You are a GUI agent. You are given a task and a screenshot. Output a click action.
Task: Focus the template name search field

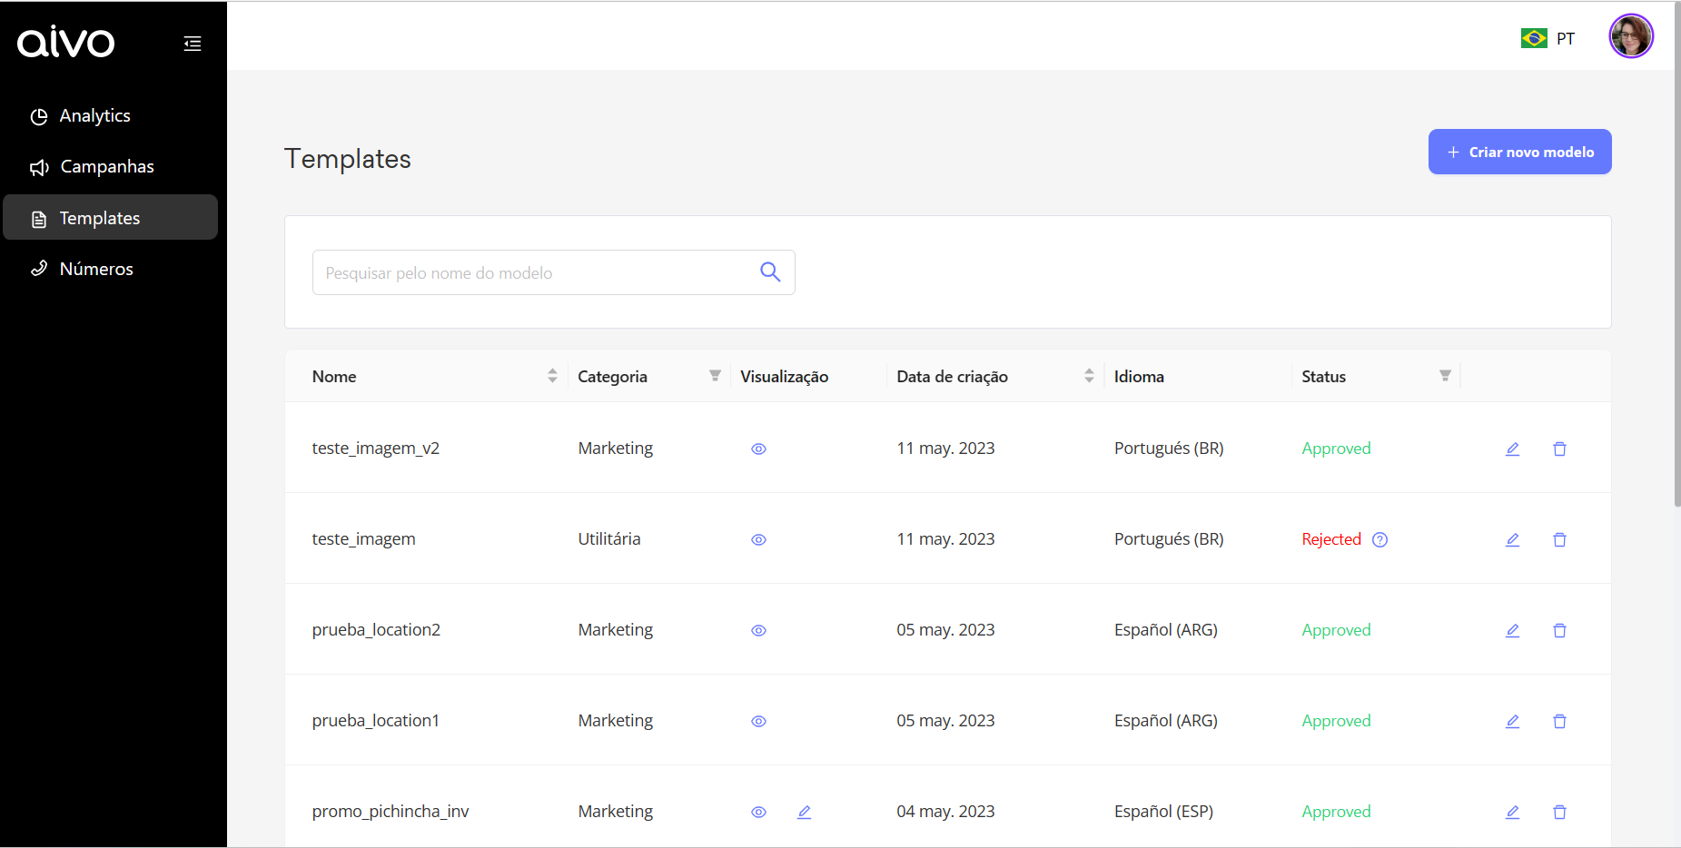tap(536, 272)
